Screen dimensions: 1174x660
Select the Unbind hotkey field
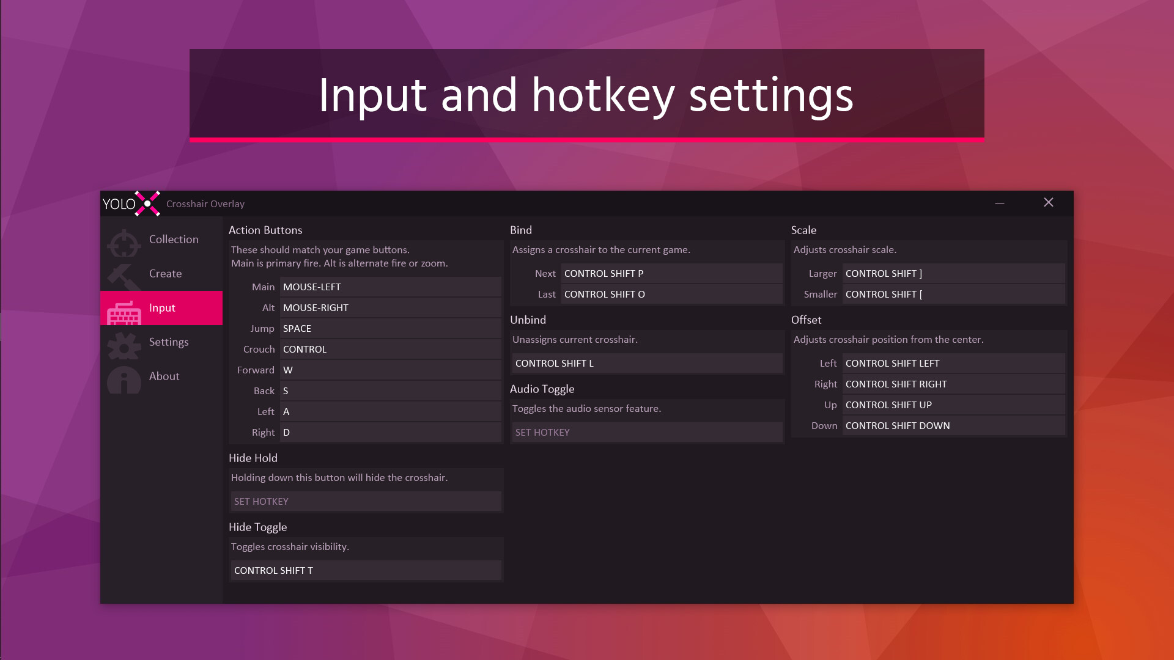646,363
